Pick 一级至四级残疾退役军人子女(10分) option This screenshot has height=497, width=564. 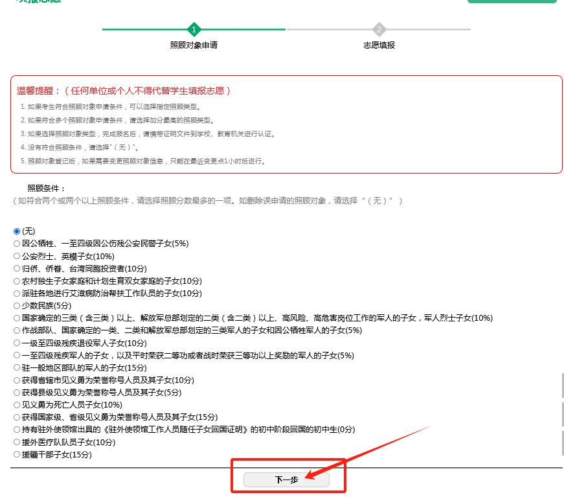coord(17,343)
